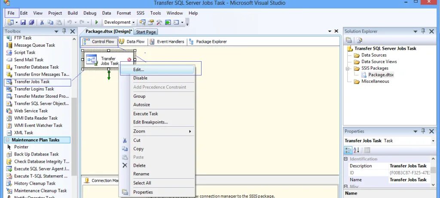The height and width of the screenshot is (198, 440).
Task: Open Solution Explorer window position dropdown arrow
Action: click(x=416, y=31)
